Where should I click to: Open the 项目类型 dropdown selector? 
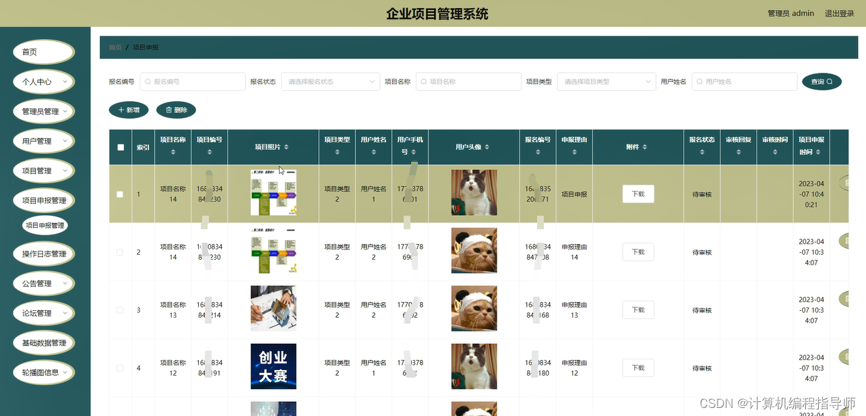pyautogui.click(x=607, y=82)
